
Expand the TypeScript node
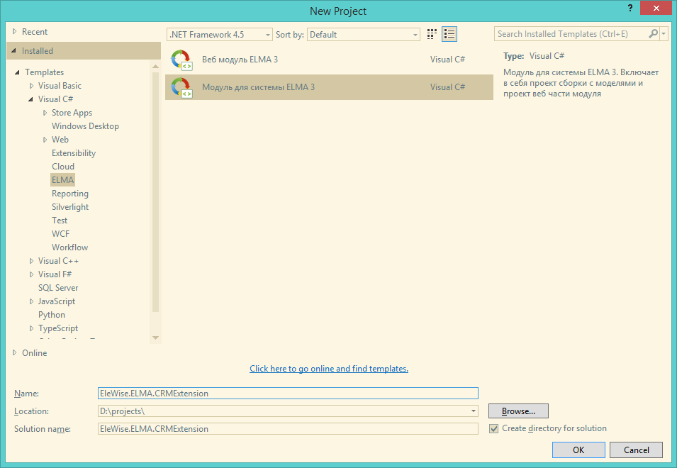click(31, 328)
